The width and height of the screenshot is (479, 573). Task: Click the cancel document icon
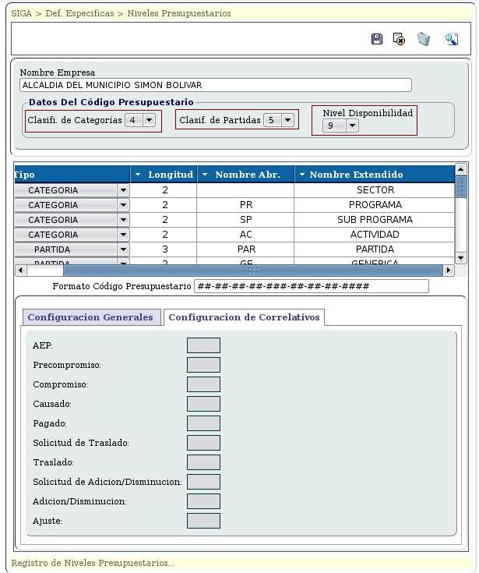400,39
